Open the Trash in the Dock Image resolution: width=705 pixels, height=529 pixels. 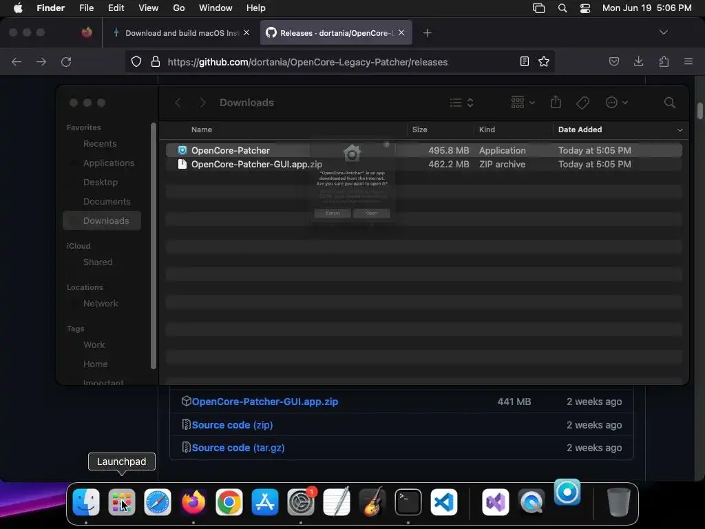pos(619,502)
